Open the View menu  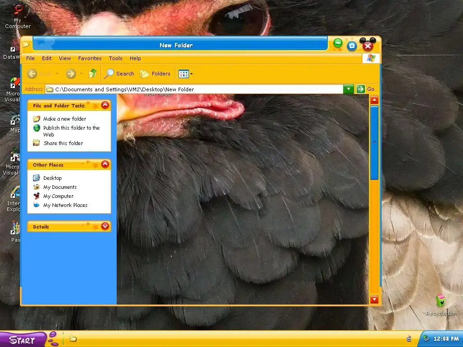[x=65, y=58]
